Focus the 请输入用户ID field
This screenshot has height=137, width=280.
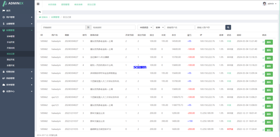[210, 28]
